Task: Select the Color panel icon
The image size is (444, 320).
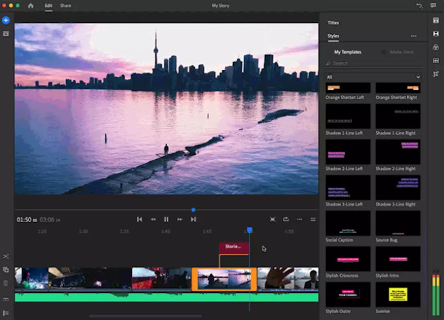Action: 436,47
